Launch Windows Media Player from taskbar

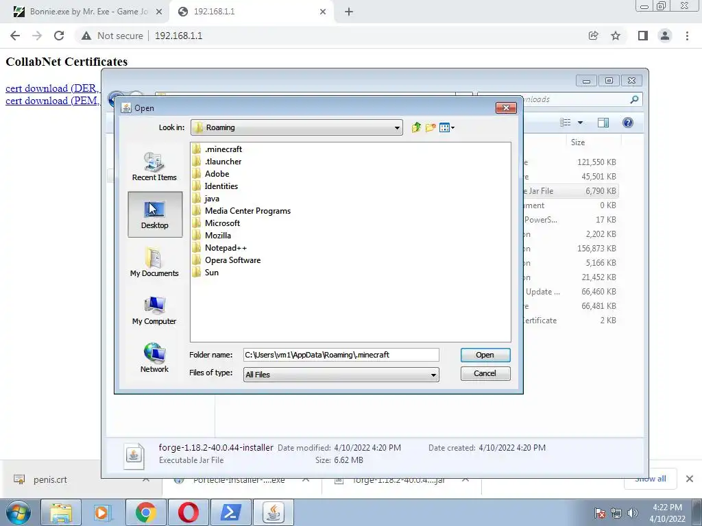coord(103,512)
